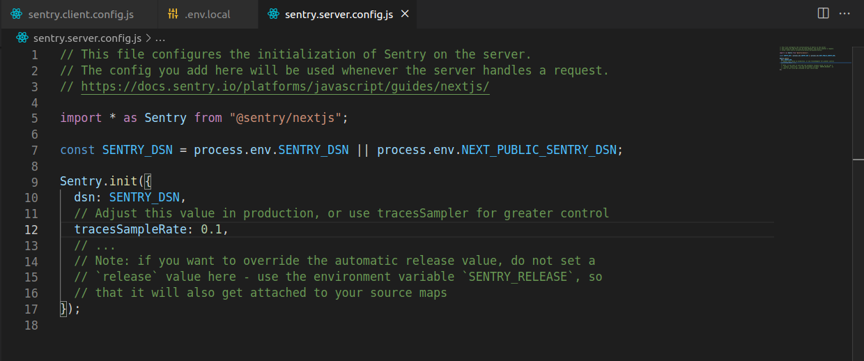
Task: Click React icon on sentry.server.config.js tab
Action: point(273,14)
